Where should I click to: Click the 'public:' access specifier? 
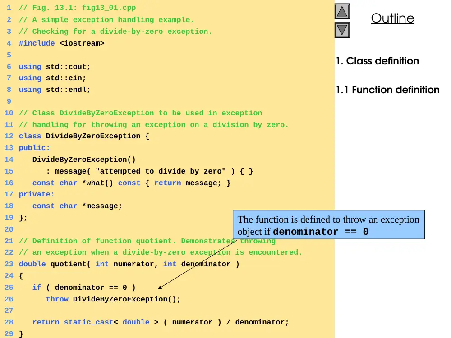(x=34, y=148)
